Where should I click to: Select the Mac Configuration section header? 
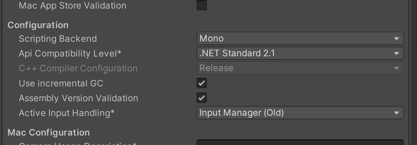coord(49,132)
